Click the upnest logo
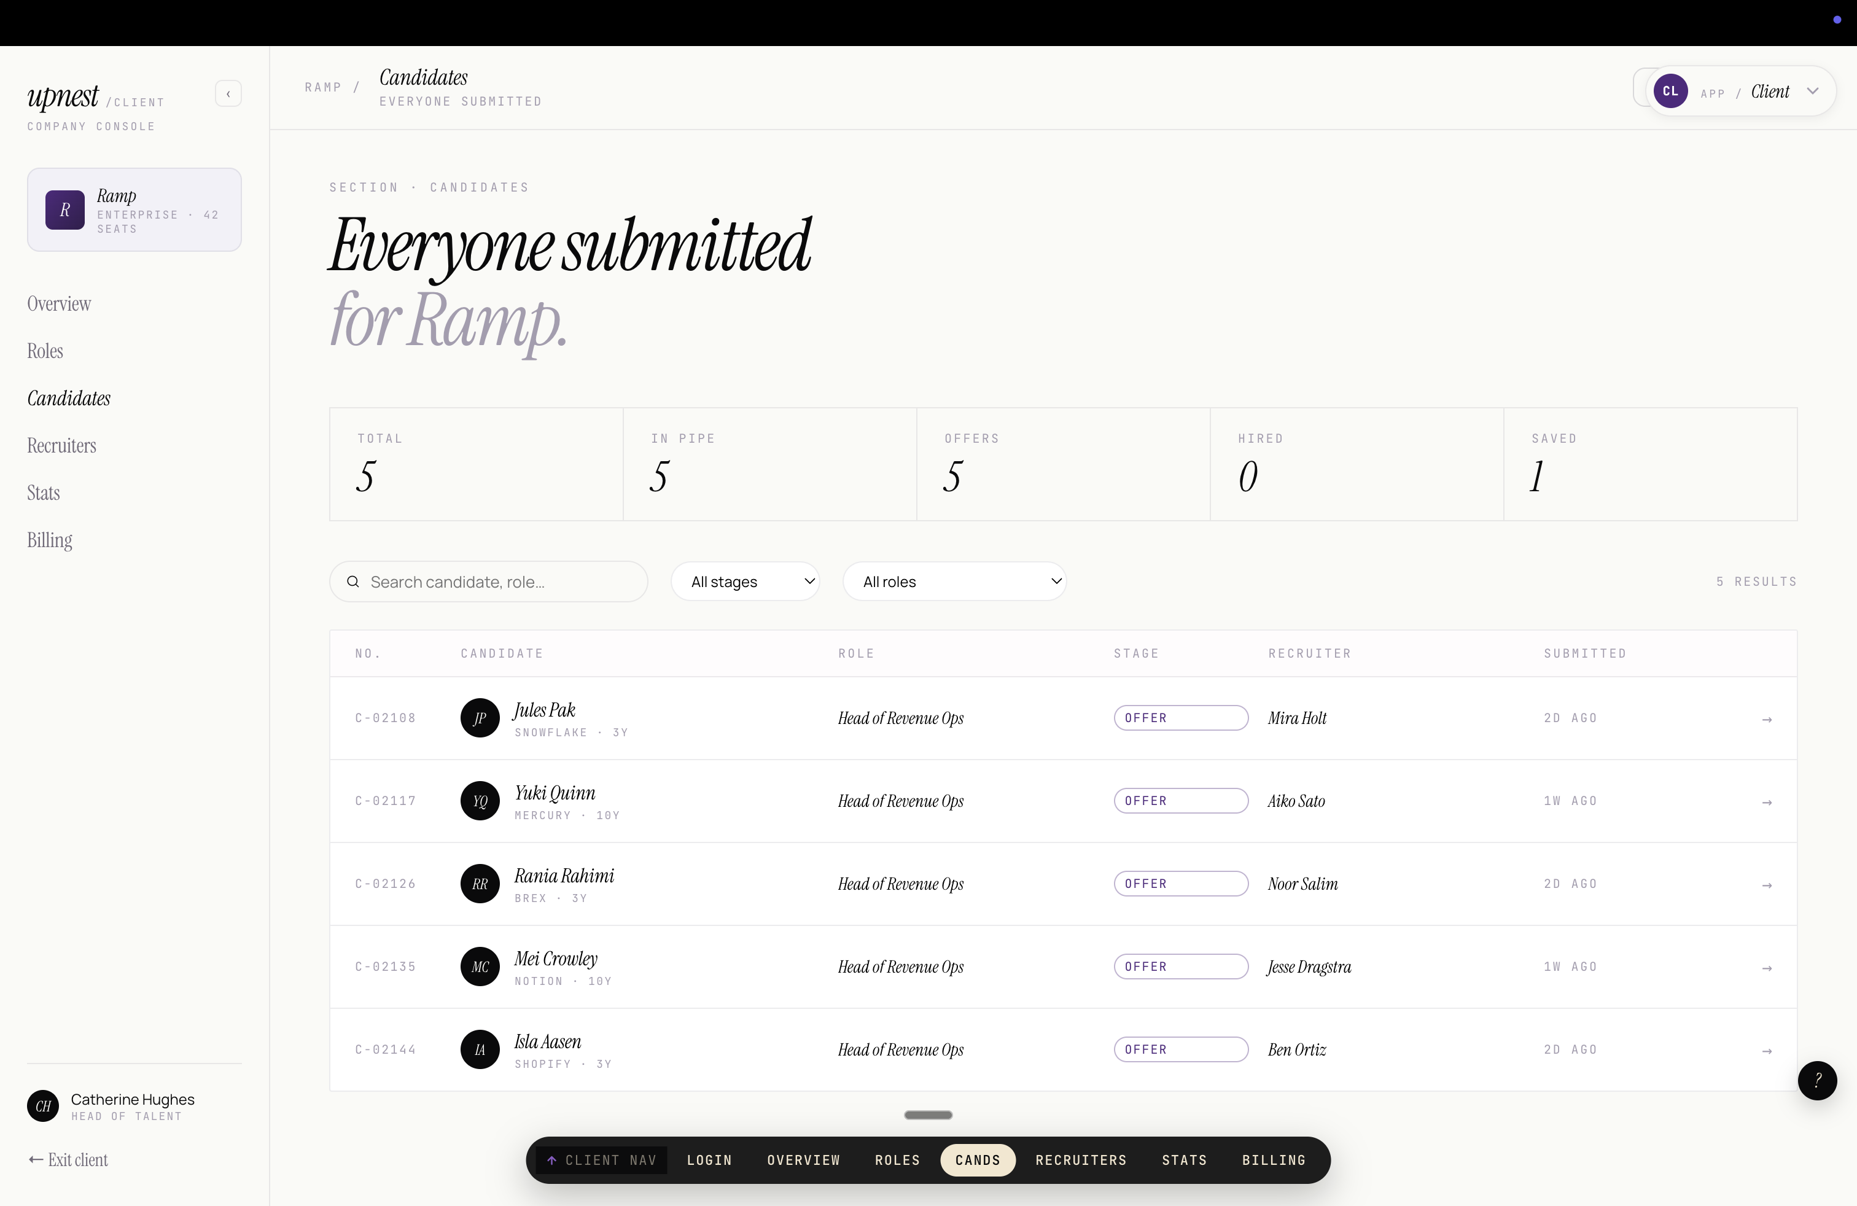The width and height of the screenshot is (1857, 1206). tap(63, 97)
